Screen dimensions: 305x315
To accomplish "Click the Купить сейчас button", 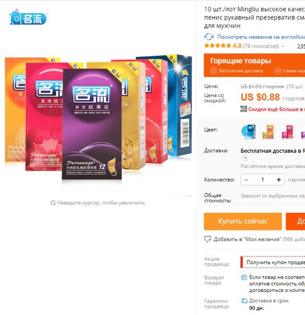I will coord(243,221).
